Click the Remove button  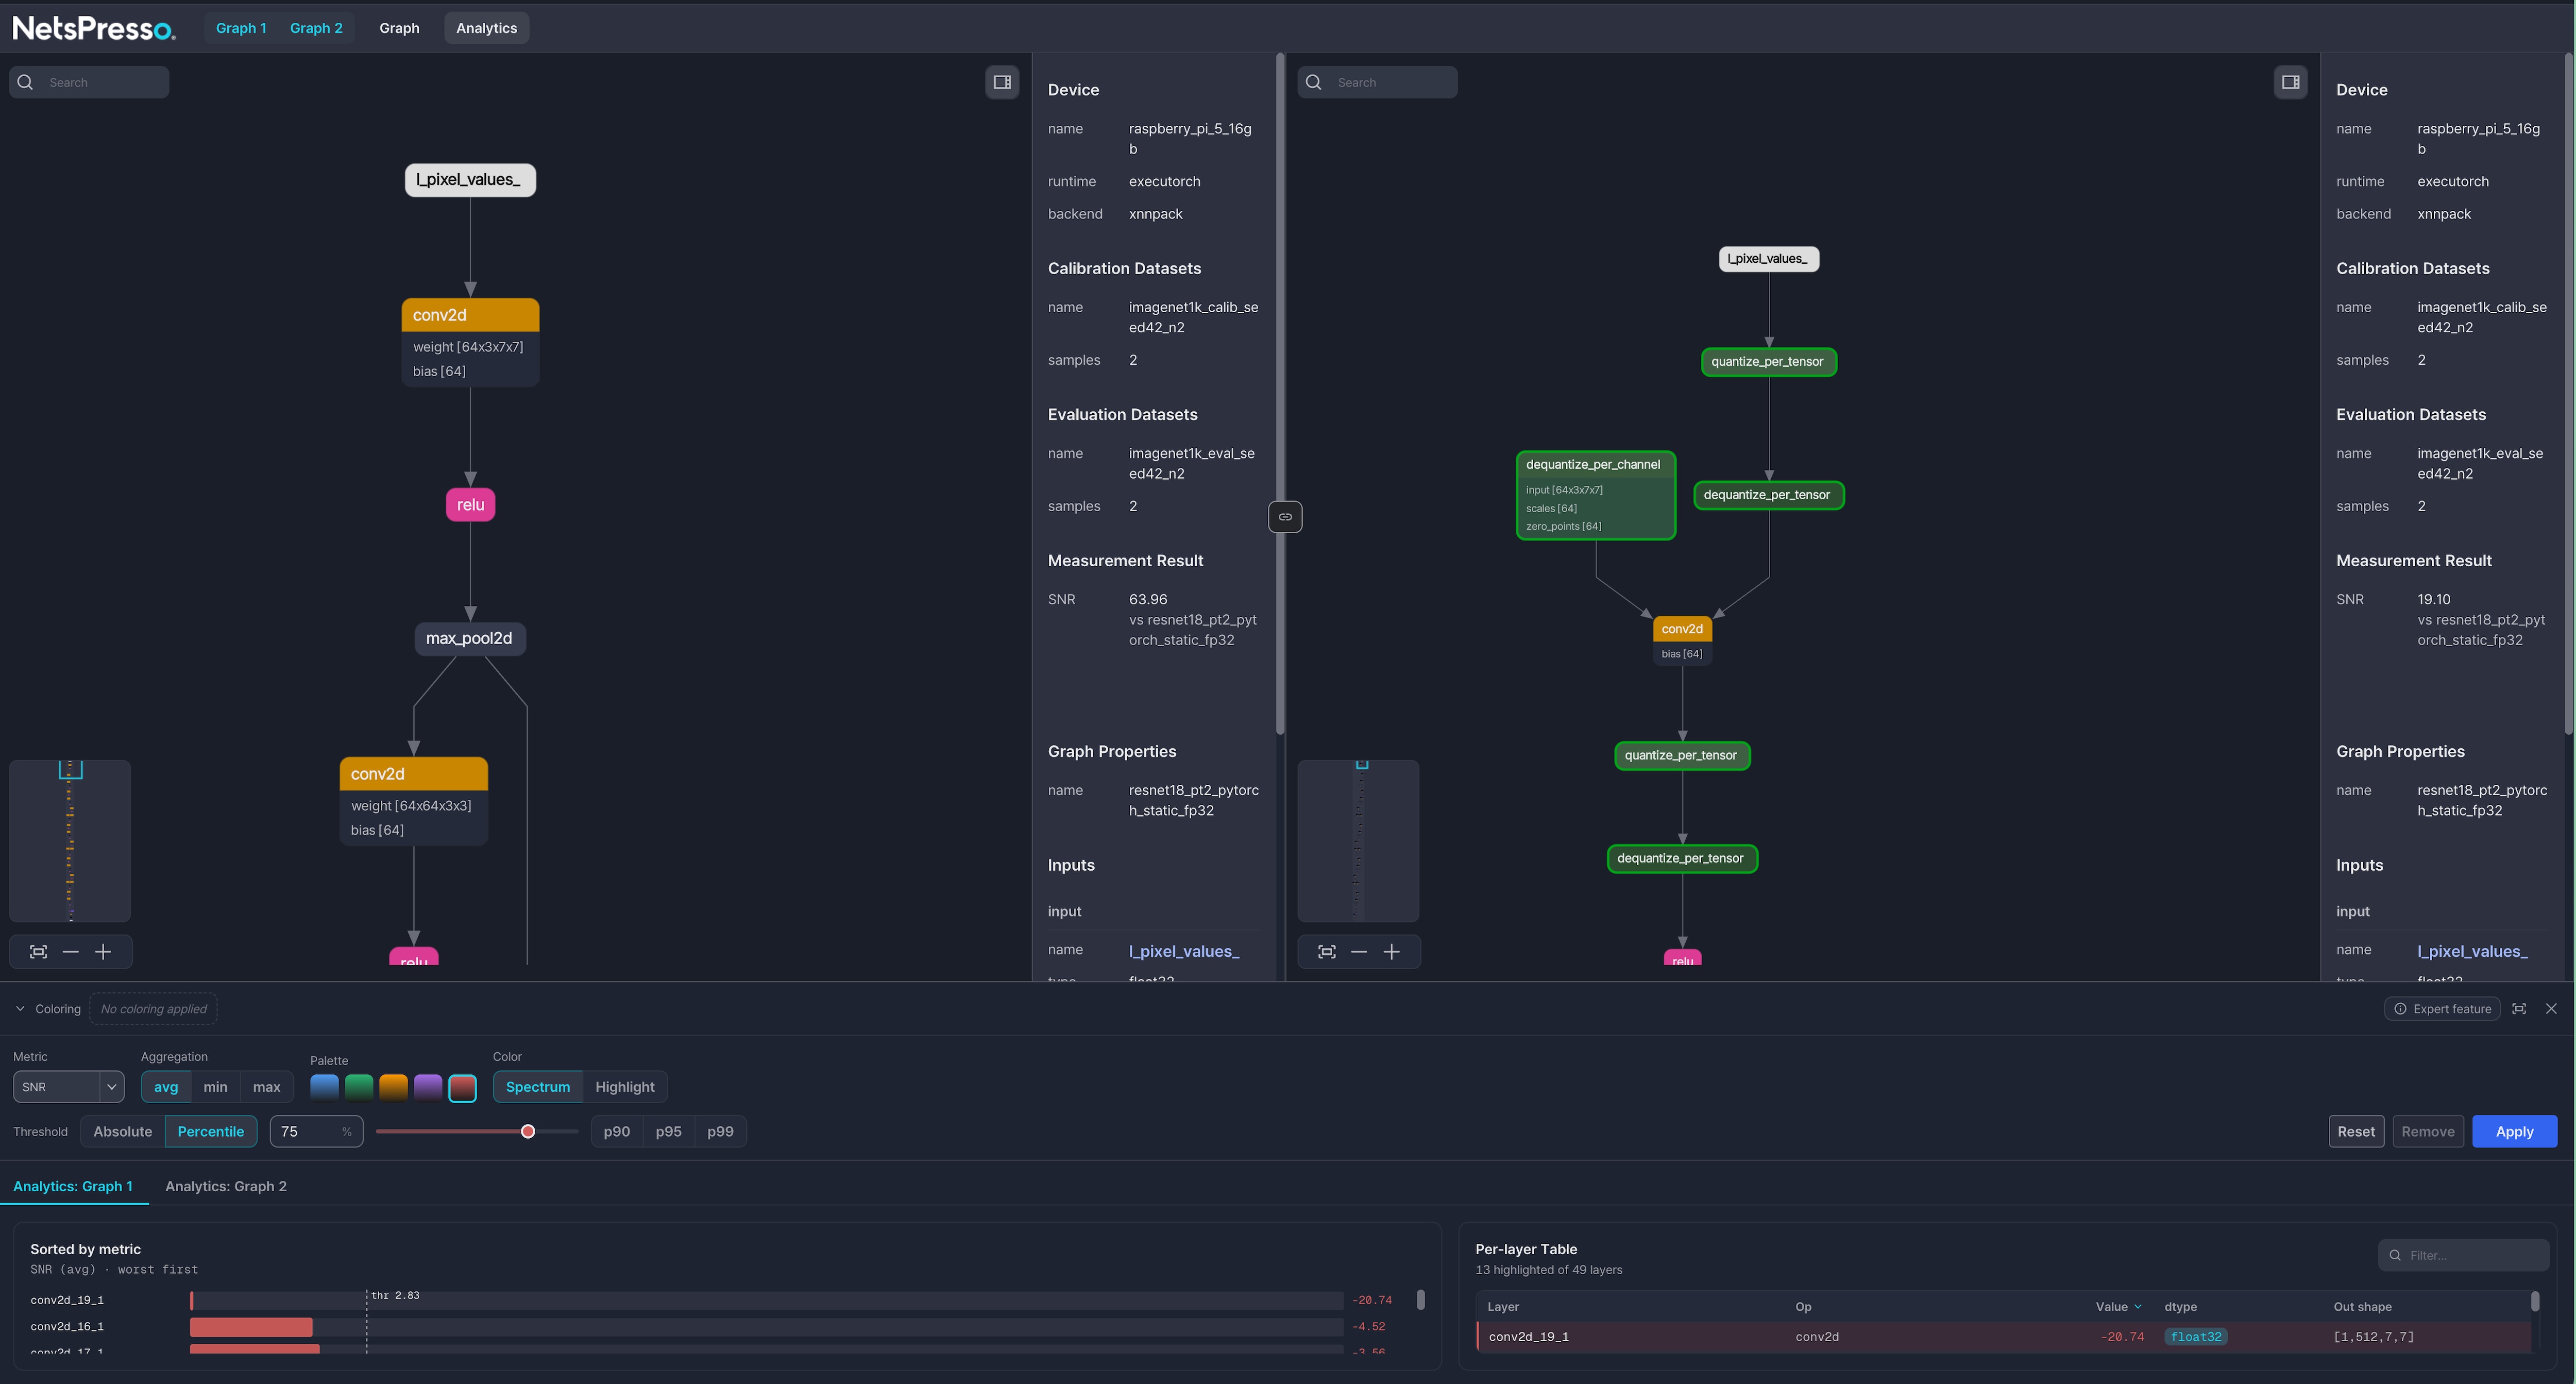point(2428,1131)
